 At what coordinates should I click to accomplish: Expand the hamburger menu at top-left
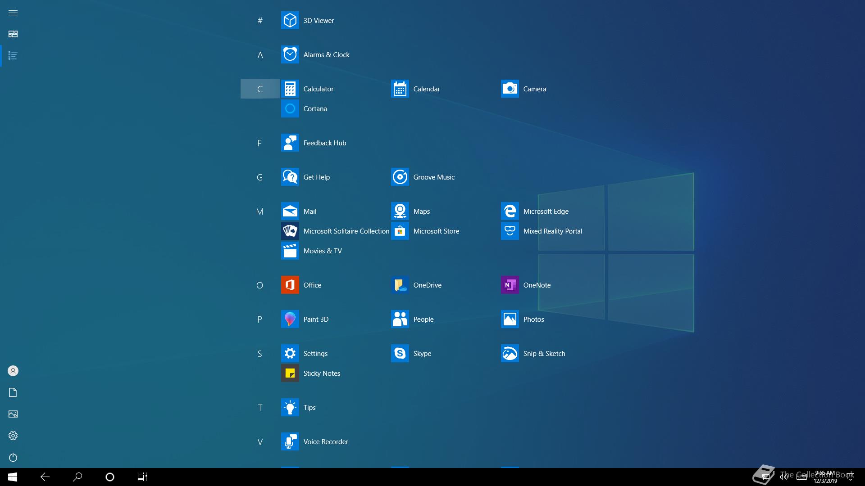point(13,13)
